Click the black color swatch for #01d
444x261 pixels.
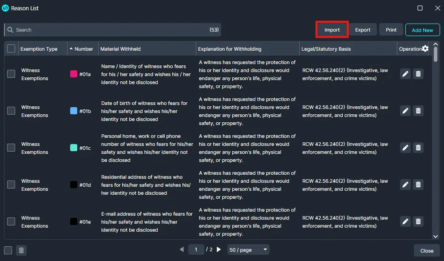point(74,185)
